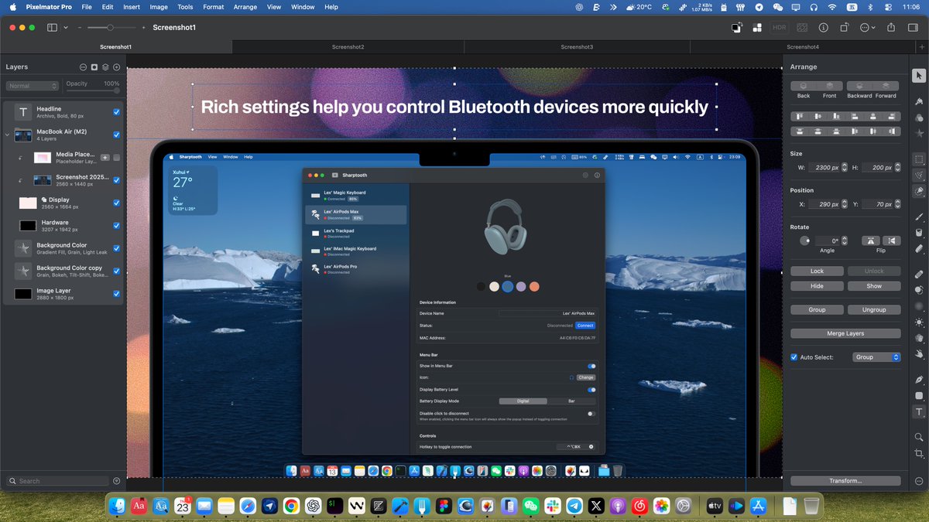The height and width of the screenshot is (522, 929).
Task: Toggle visibility of Background Color copy layer
Action: point(116,271)
